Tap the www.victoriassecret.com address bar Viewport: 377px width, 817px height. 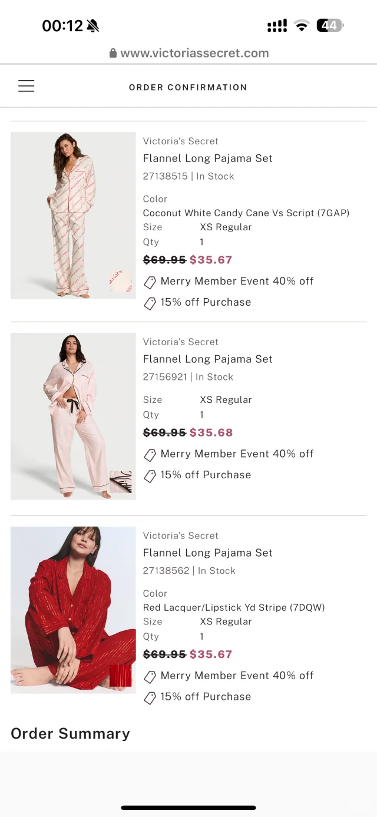coord(194,53)
